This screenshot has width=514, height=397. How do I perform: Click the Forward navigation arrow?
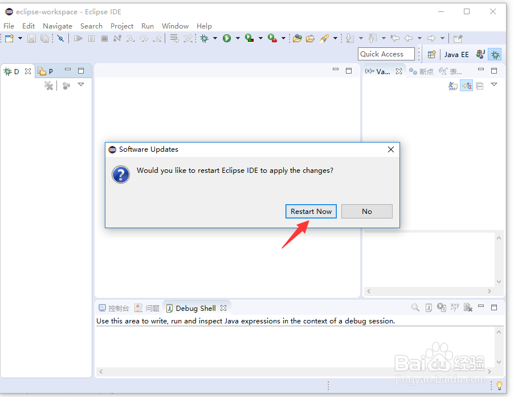pyautogui.click(x=431, y=38)
